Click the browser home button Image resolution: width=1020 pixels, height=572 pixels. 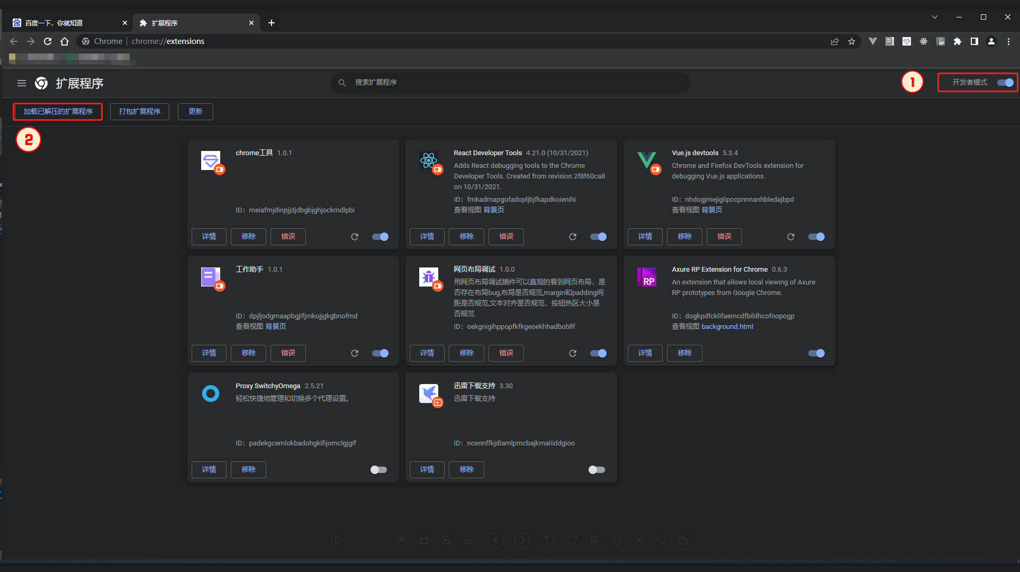point(65,41)
